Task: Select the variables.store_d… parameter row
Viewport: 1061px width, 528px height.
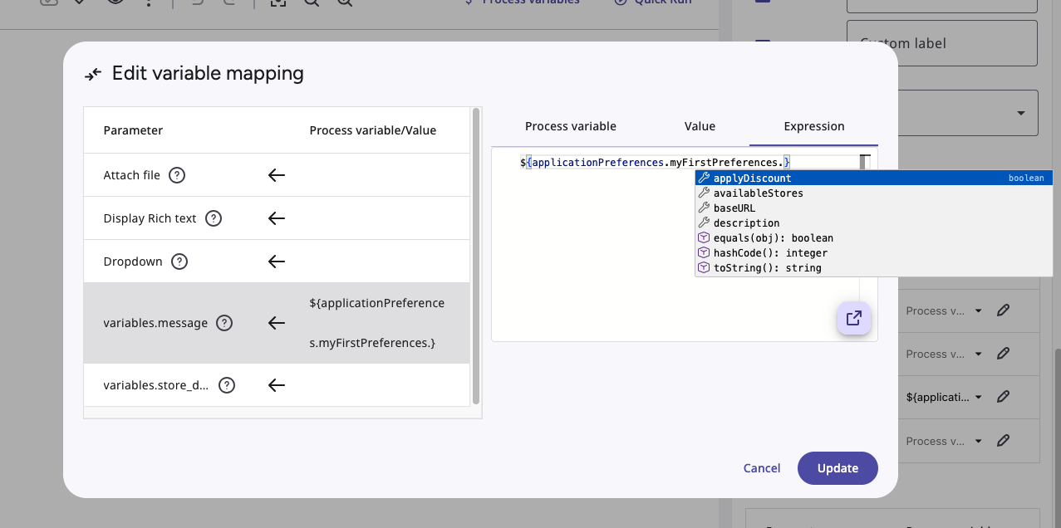Action: coord(277,385)
